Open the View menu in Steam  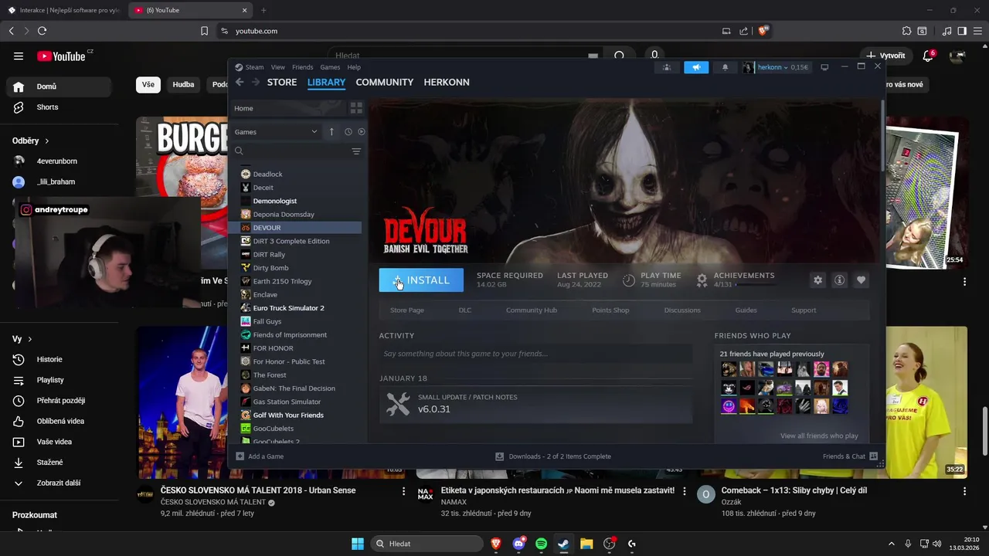278,67
